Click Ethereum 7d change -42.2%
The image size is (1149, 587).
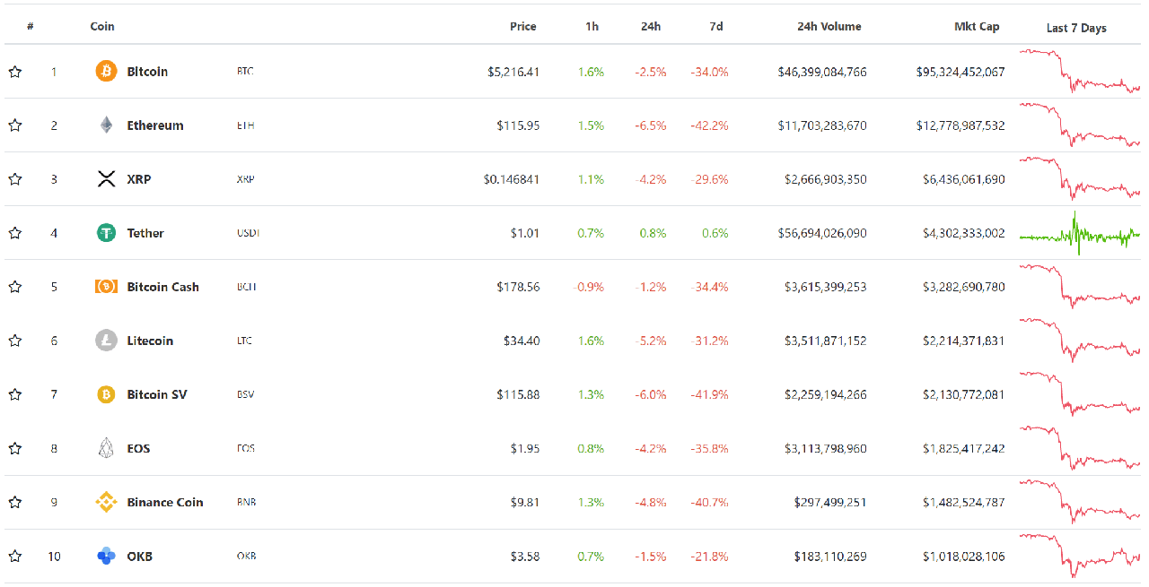point(709,125)
